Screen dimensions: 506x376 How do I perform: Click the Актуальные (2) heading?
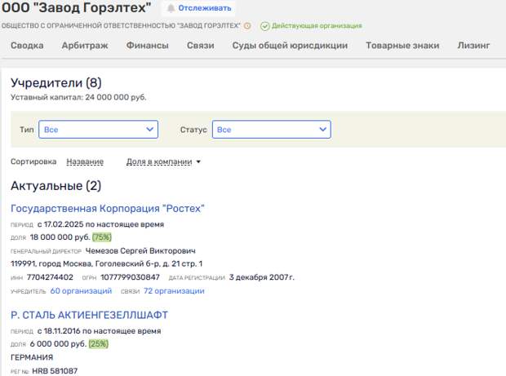pos(55,186)
